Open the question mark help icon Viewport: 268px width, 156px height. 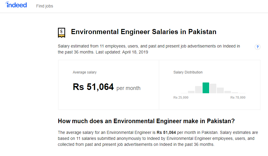tap(257, 47)
